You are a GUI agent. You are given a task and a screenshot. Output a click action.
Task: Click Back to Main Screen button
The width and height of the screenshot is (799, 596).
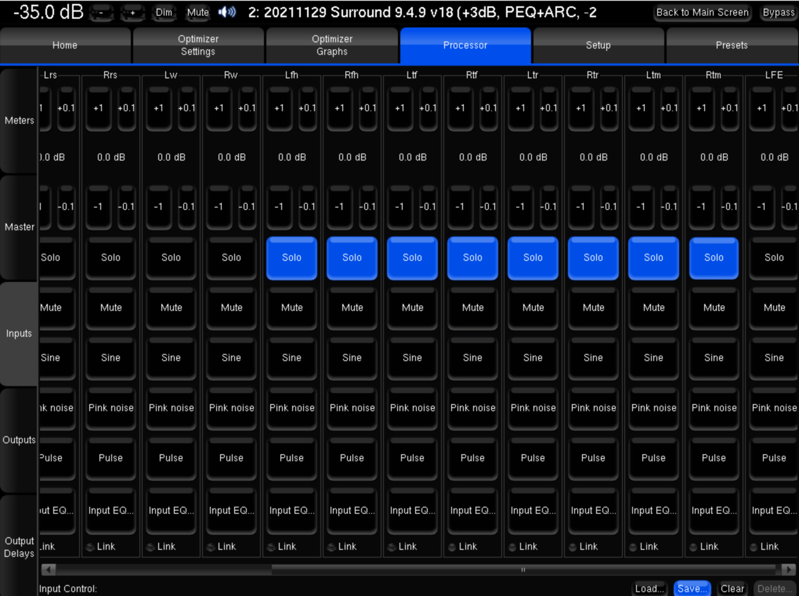tap(702, 12)
